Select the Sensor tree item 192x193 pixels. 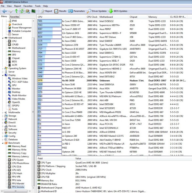click(x=15, y=34)
